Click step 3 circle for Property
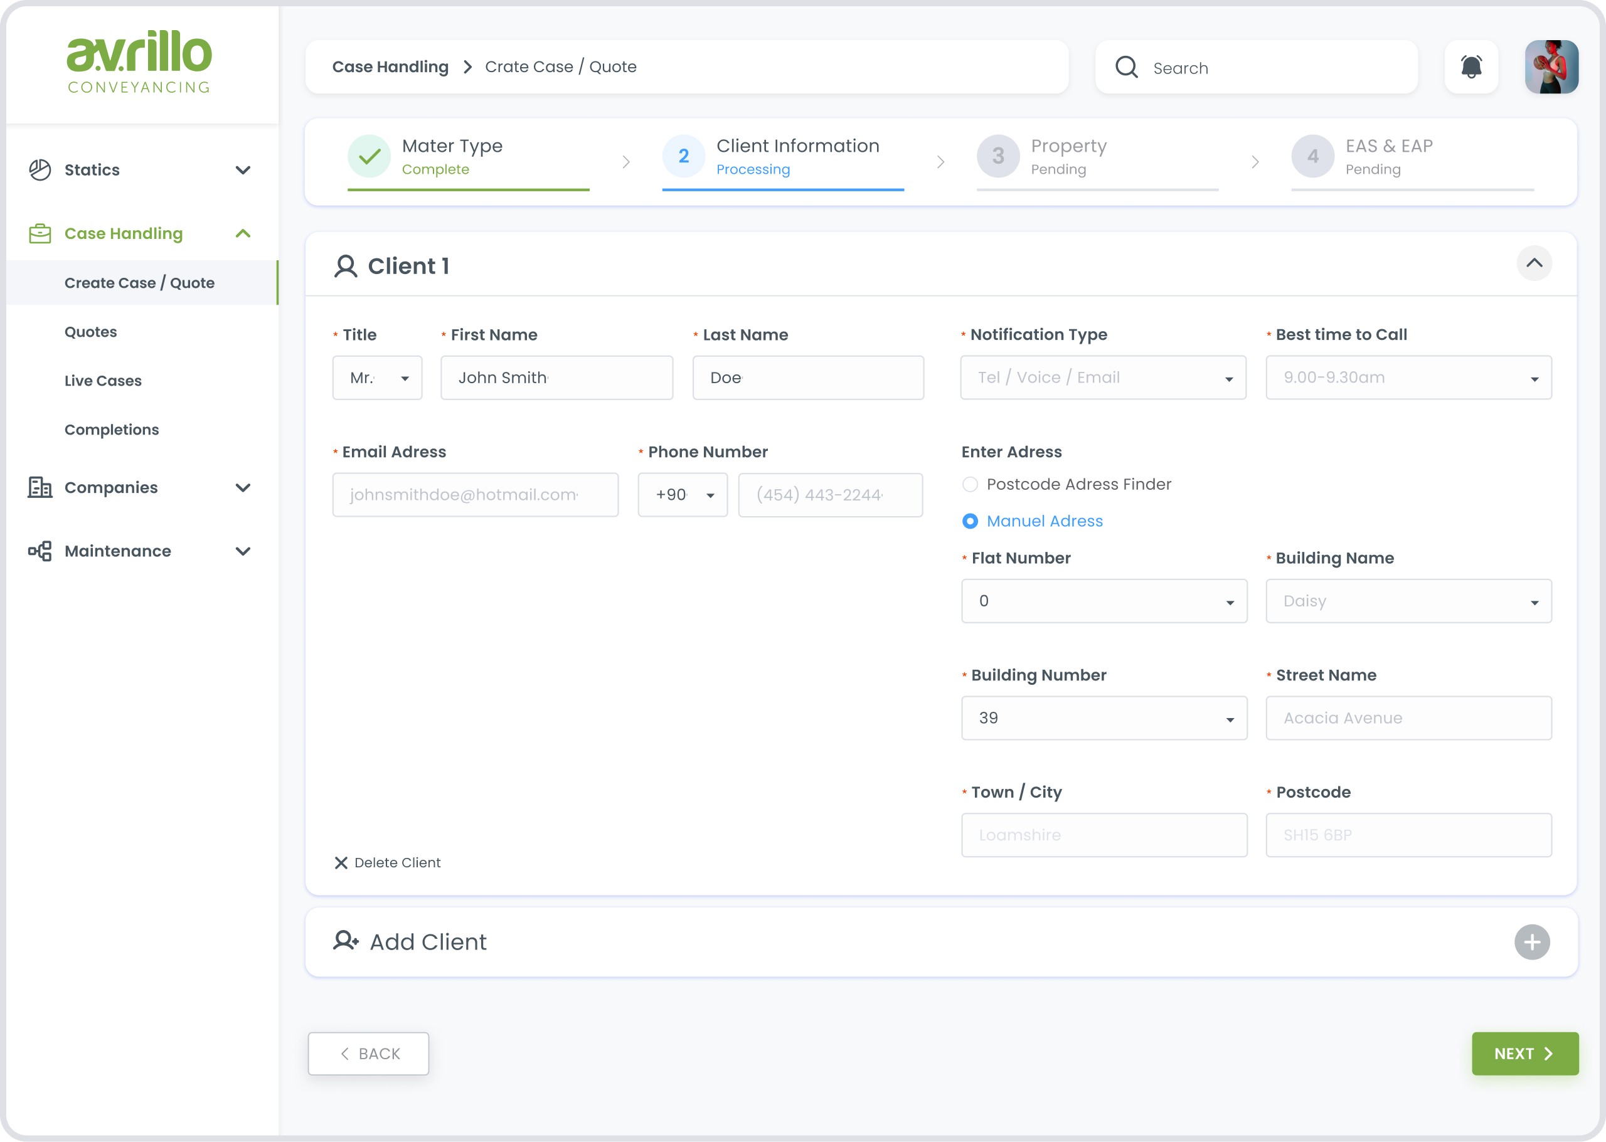Viewport: 1606px width, 1142px height. tap(998, 156)
